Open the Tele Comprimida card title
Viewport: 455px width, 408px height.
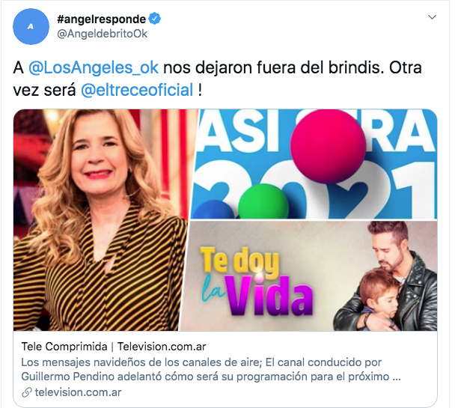pos(114,347)
